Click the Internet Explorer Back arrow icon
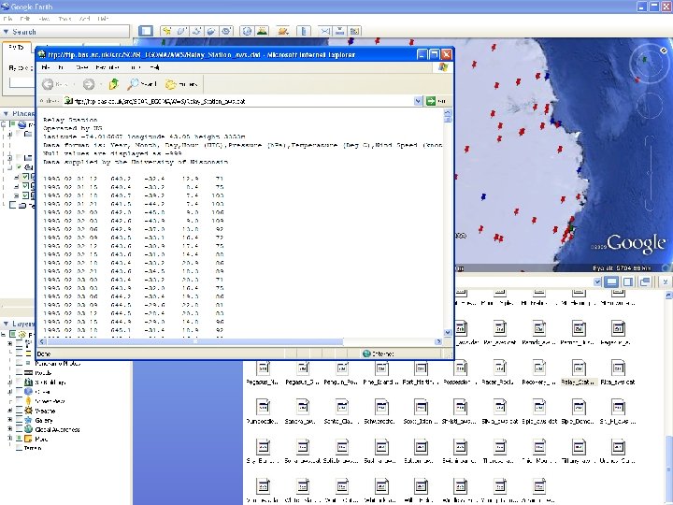Image resolution: width=673 pixels, height=505 pixels. [x=48, y=82]
